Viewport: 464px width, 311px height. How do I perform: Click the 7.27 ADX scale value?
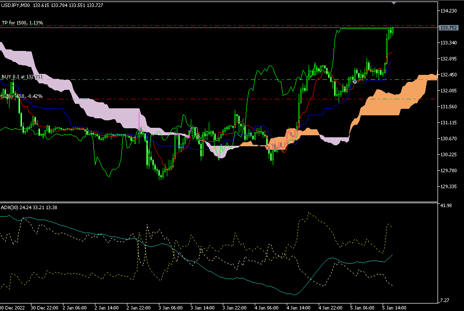click(x=445, y=300)
